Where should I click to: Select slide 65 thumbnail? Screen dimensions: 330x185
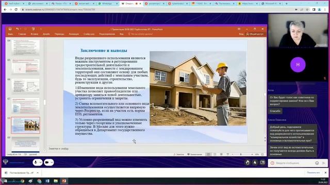[x=25, y=66]
